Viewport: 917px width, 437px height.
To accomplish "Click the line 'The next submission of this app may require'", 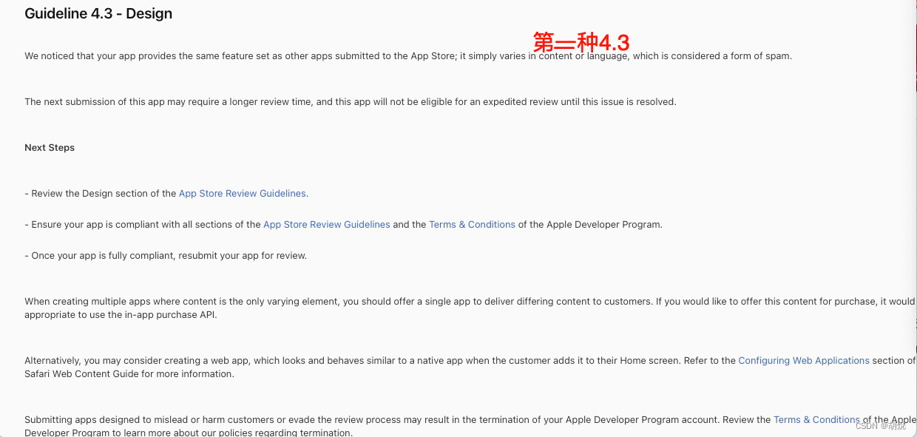I will tap(351, 102).
